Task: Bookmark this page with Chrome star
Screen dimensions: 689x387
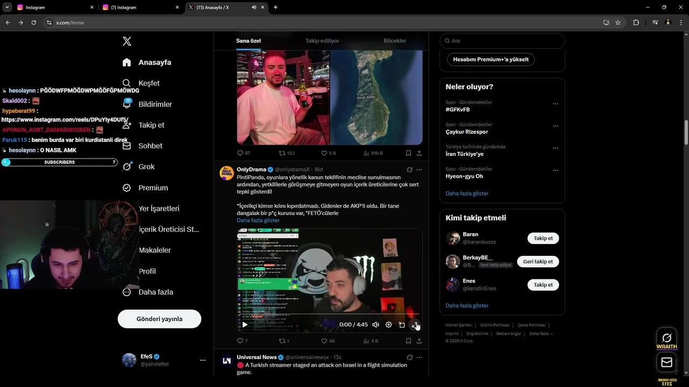Action: pyautogui.click(x=618, y=23)
